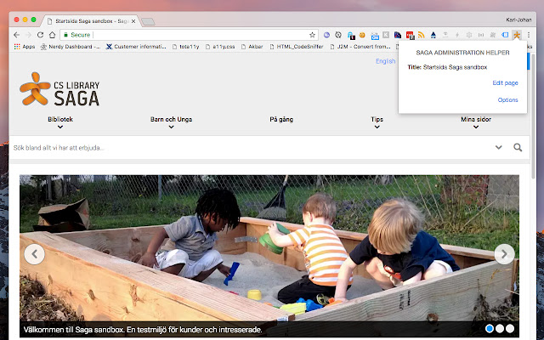Image resolution: width=544 pixels, height=340 pixels.
Task: Expand the Bibliotek menu
Action: pos(60,122)
